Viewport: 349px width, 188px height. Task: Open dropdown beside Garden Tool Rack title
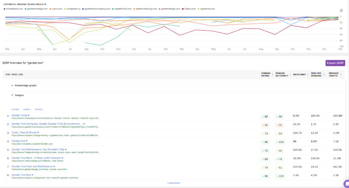point(62,158)
